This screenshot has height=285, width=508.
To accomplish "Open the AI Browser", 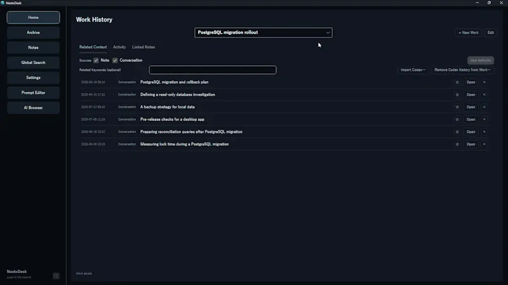I will point(34,108).
